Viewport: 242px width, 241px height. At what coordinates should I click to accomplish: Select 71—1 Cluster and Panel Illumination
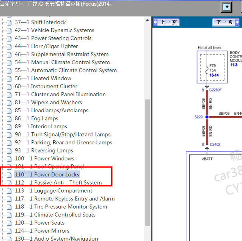(x=60, y=95)
